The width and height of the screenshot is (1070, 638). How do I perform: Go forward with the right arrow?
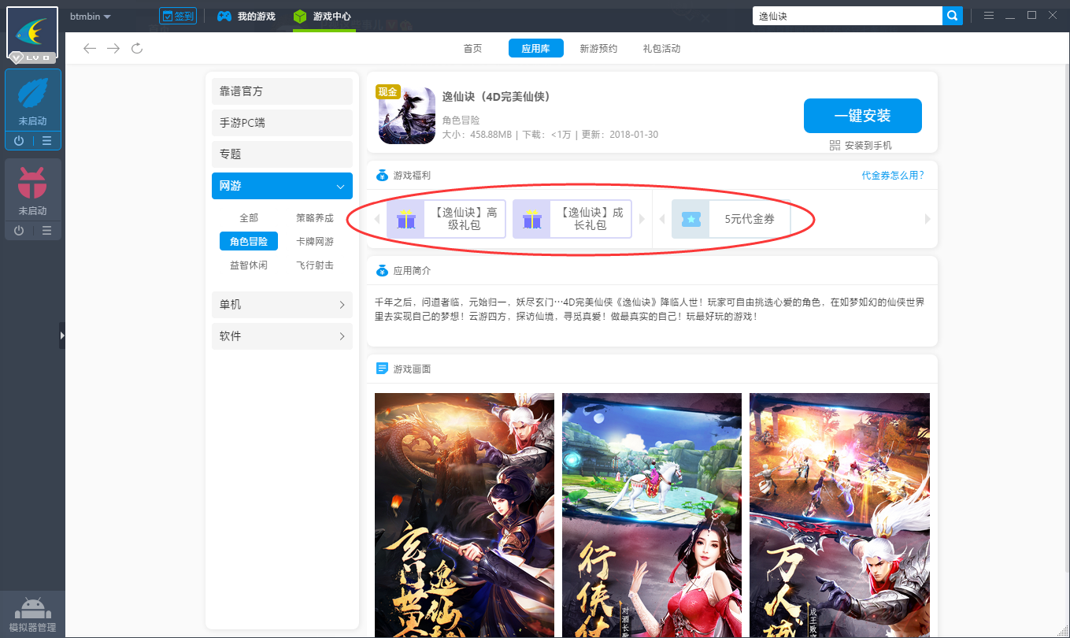click(113, 49)
